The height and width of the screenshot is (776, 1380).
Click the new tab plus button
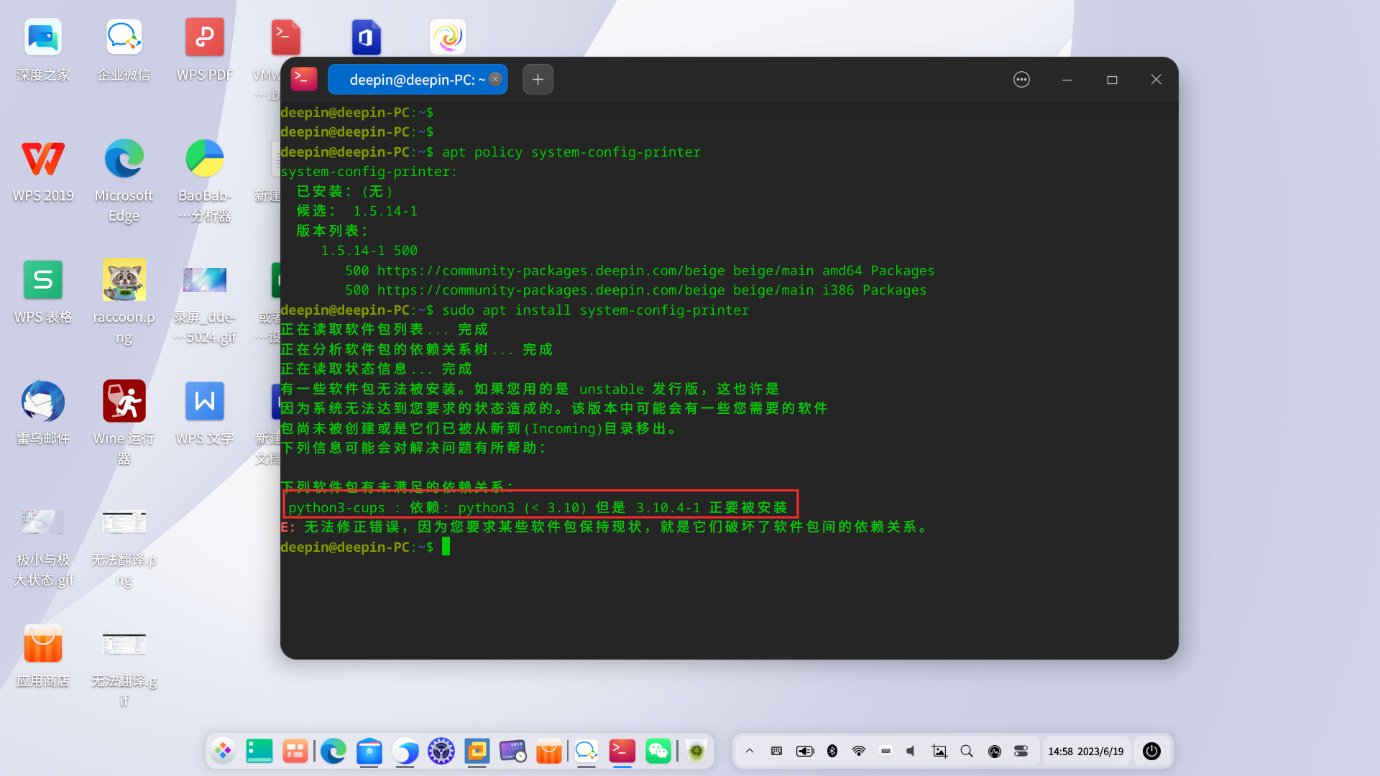pos(538,79)
